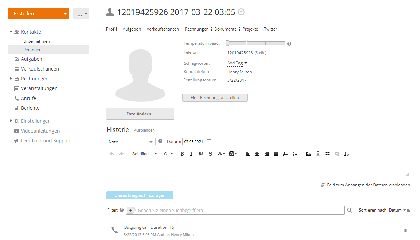
Task: Clear text formatting in the note editor
Action: tap(346, 154)
